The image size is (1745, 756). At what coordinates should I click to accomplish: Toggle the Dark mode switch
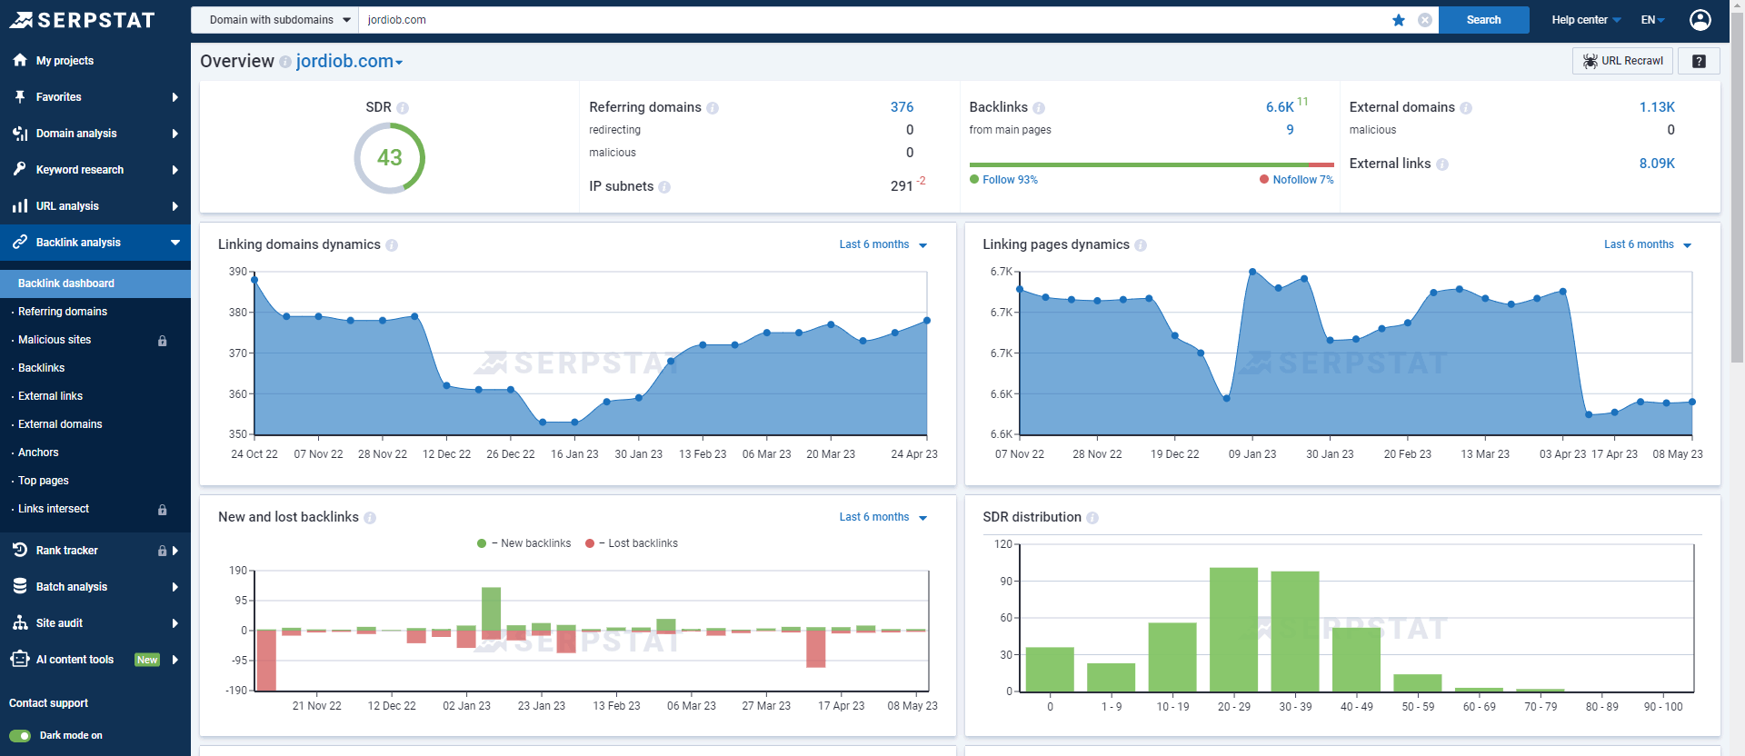[x=20, y=736]
